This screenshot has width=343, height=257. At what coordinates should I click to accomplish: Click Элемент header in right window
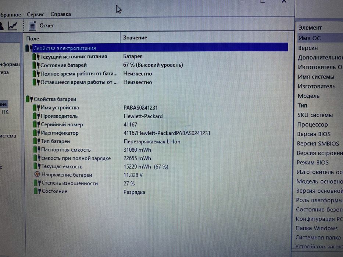coord(310,28)
